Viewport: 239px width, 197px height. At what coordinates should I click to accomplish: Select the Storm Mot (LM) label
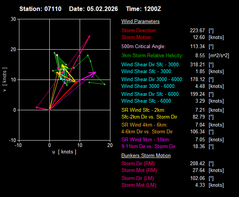[x=139, y=185]
